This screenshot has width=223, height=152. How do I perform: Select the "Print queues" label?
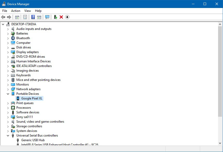click(25, 103)
